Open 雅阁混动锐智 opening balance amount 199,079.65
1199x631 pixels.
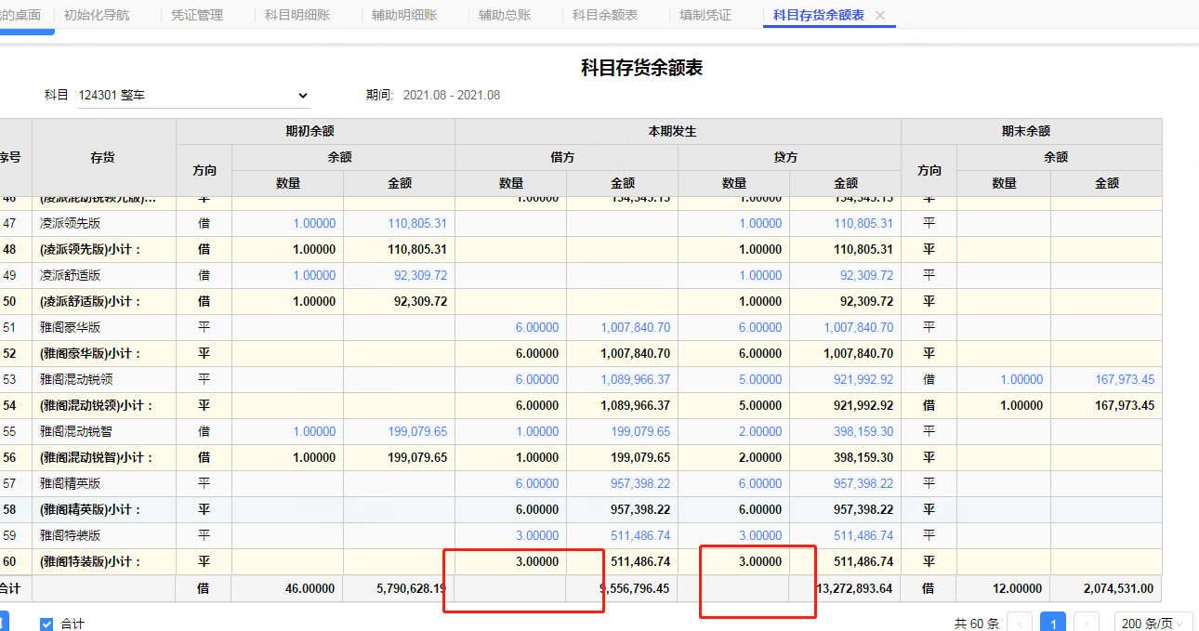point(417,431)
